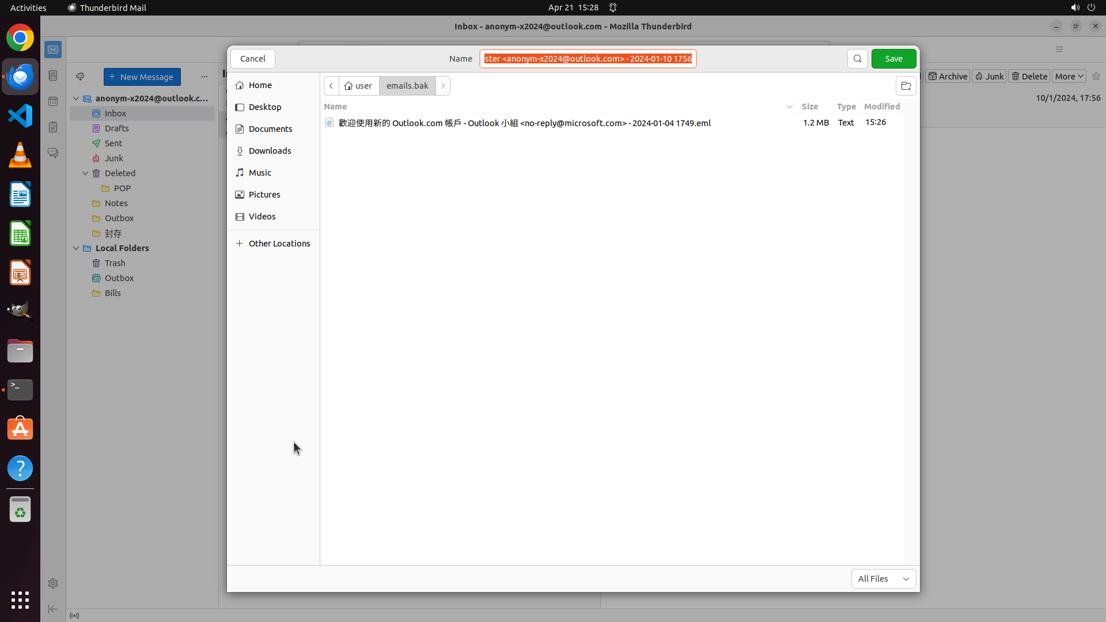Select Other Locations in sidebar
This screenshot has width=1106, height=622.
pyautogui.click(x=279, y=244)
